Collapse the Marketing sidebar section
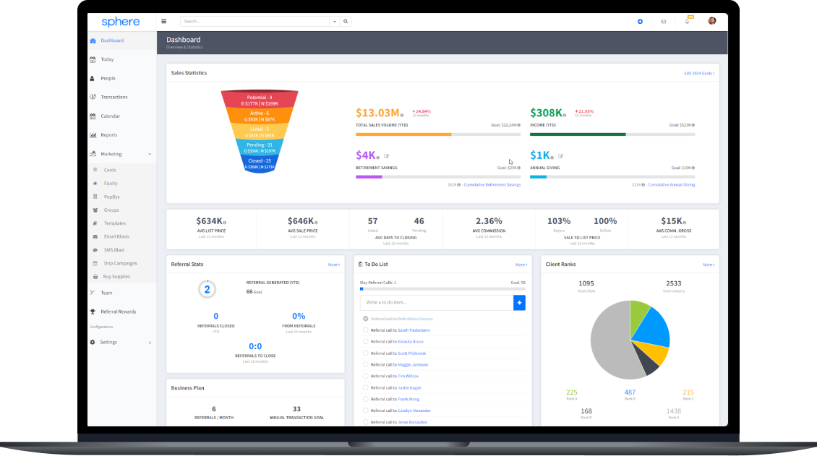817x456 pixels. tap(150, 154)
